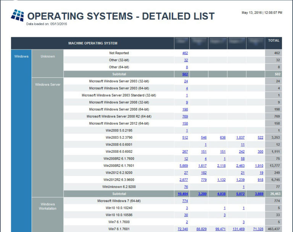The height and width of the screenshot is (232, 293).
Task: Open the 1,239 link in Win2012R2 6.3.9600 row
Action: [240, 180]
